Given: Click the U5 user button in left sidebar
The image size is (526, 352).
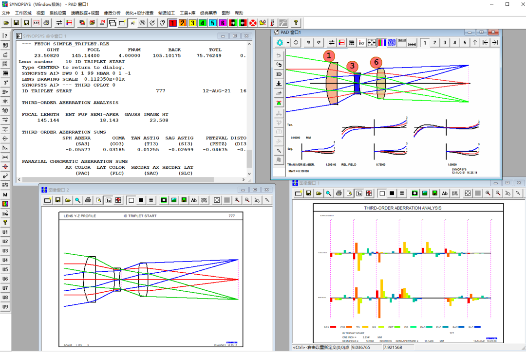Looking at the screenshot, I should (x=5, y=270).
